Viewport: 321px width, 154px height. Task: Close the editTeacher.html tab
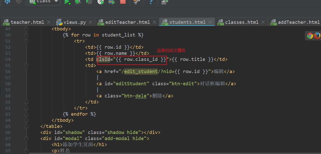pyautogui.click(x=155, y=22)
